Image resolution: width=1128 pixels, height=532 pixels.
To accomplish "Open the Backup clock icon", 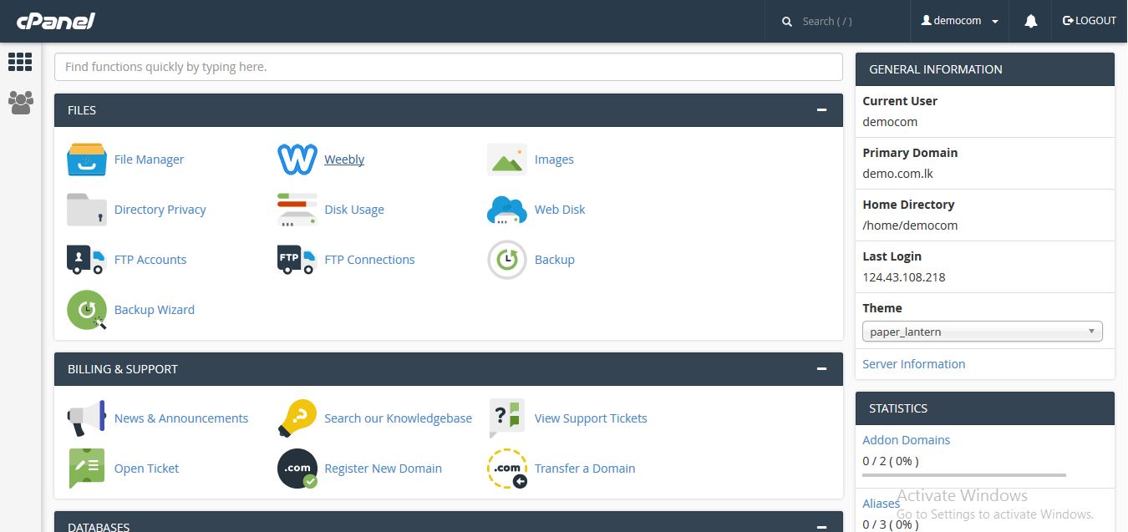I will [x=507, y=260].
